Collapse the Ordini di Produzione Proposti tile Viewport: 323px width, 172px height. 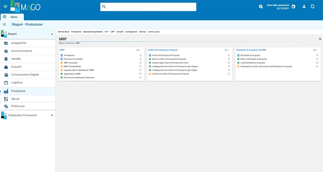click(227, 50)
